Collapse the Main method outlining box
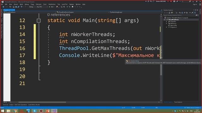Viewport: 202px width, 113px height. coord(39,21)
